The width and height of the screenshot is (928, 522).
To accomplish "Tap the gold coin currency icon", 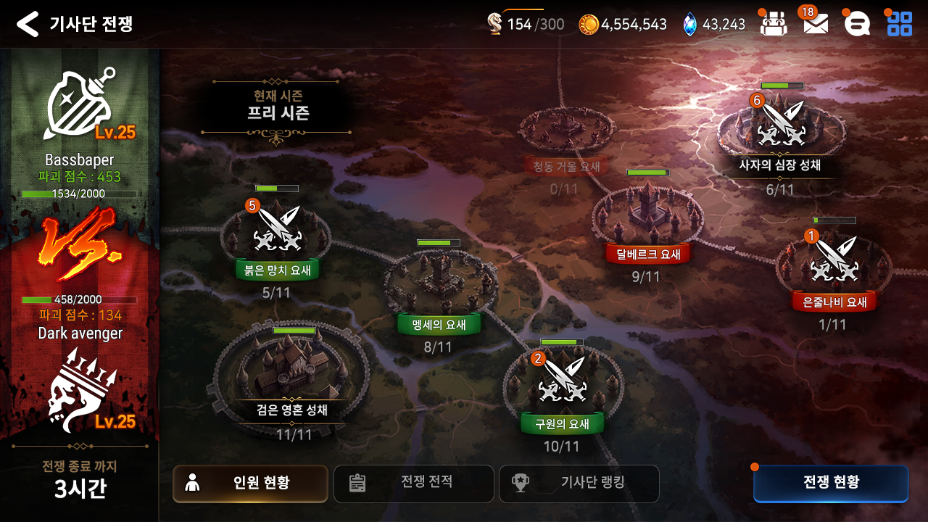I will [x=589, y=24].
